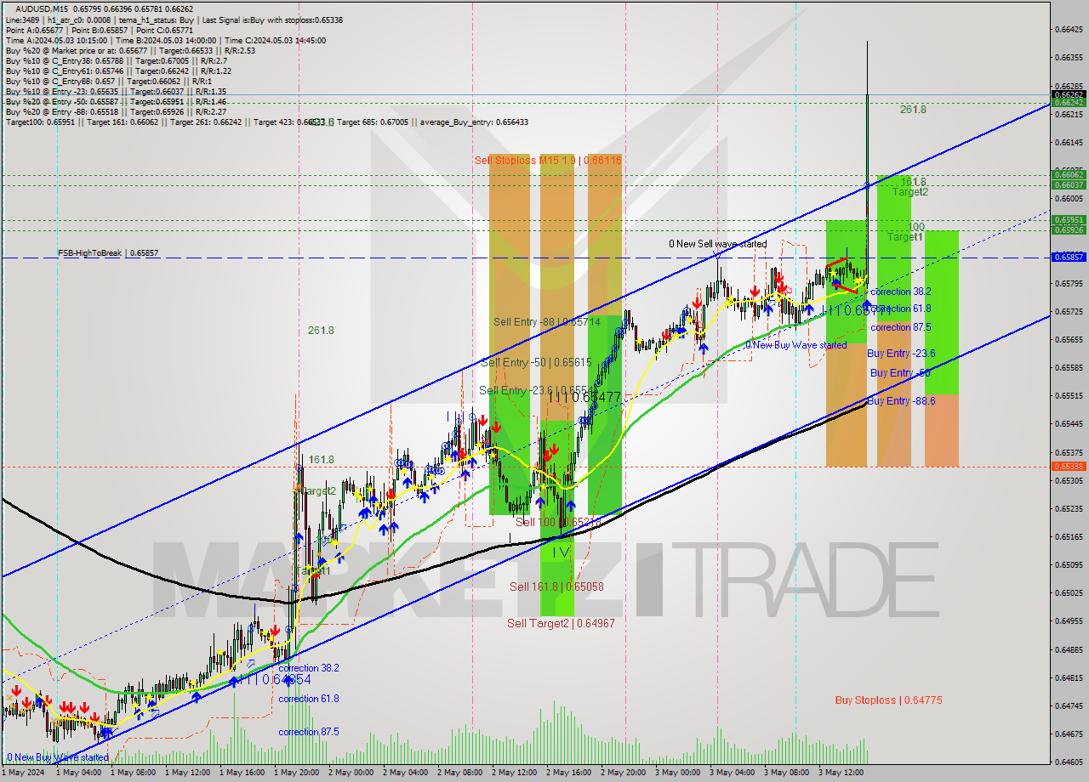Click the '1 May 20:00' time axis label

(297, 773)
